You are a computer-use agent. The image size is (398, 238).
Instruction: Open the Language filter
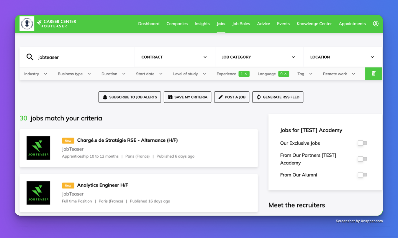[x=267, y=74]
